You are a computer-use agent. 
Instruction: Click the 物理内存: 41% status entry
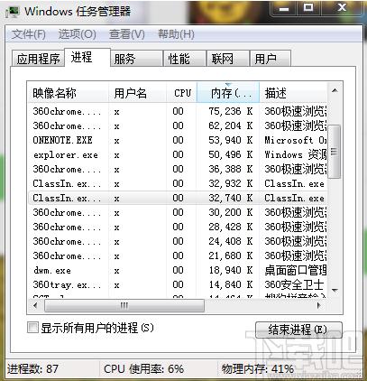point(258,368)
